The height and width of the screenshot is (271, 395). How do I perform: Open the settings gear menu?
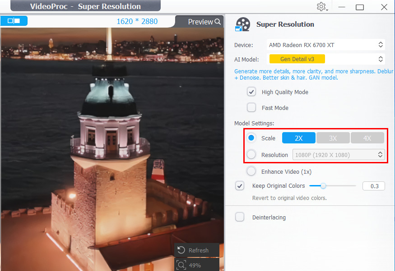(x=322, y=7)
